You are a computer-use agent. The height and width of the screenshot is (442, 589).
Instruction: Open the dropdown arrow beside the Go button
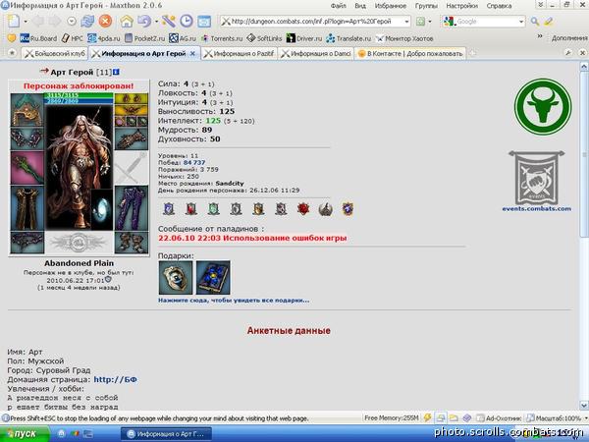(x=430, y=22)
